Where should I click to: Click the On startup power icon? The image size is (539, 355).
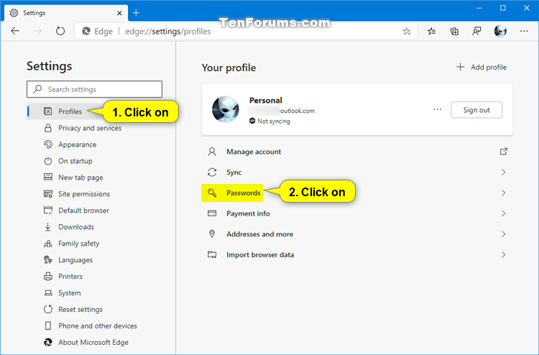coord(48,161)
